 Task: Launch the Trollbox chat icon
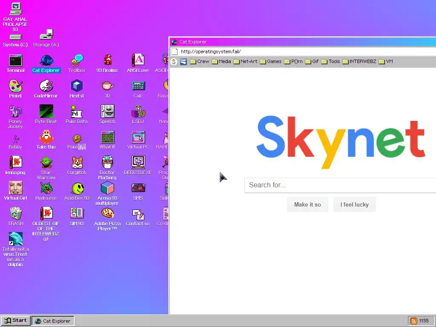point(77,64)
